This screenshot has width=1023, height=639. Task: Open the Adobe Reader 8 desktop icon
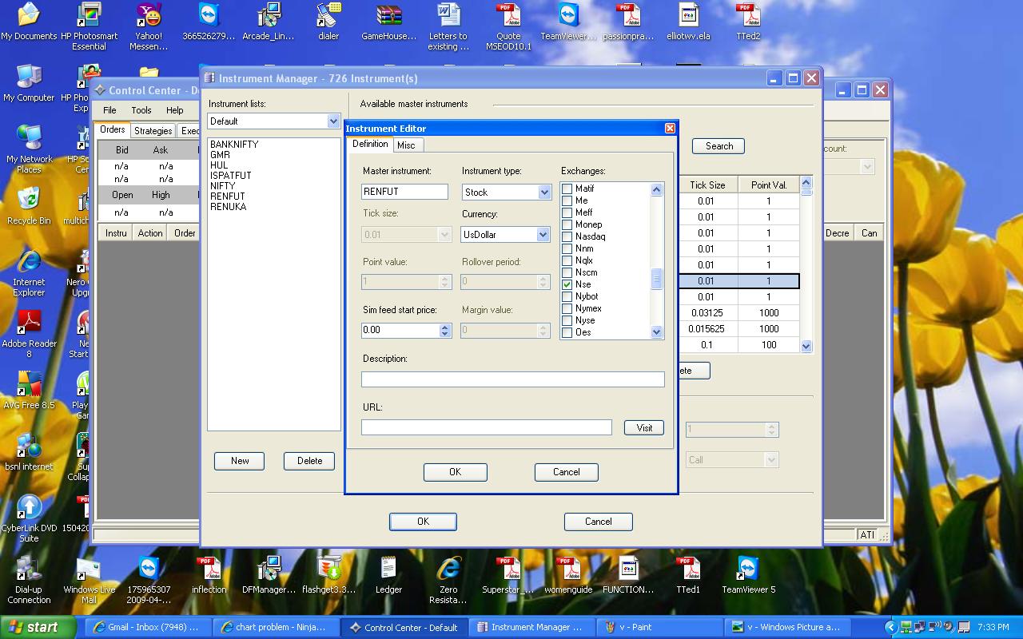(29, 323)
